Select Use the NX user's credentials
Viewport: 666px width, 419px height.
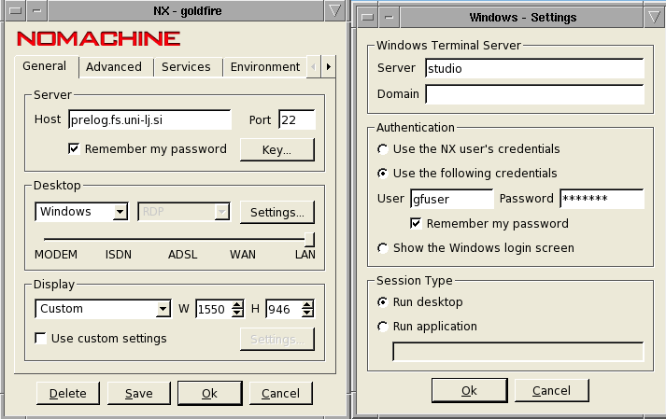point(382,148)
